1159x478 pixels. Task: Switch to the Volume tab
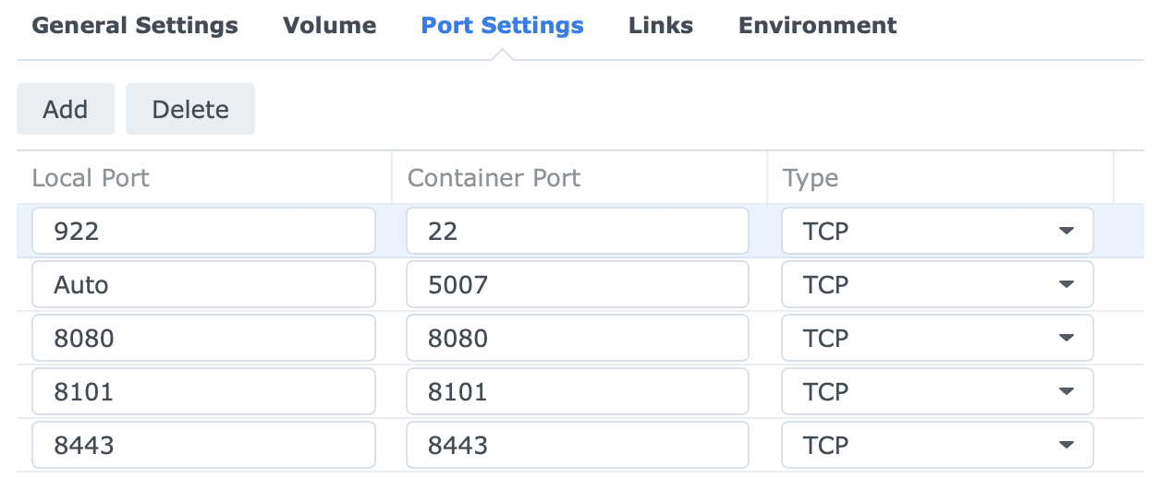click(x=329, y=26)
